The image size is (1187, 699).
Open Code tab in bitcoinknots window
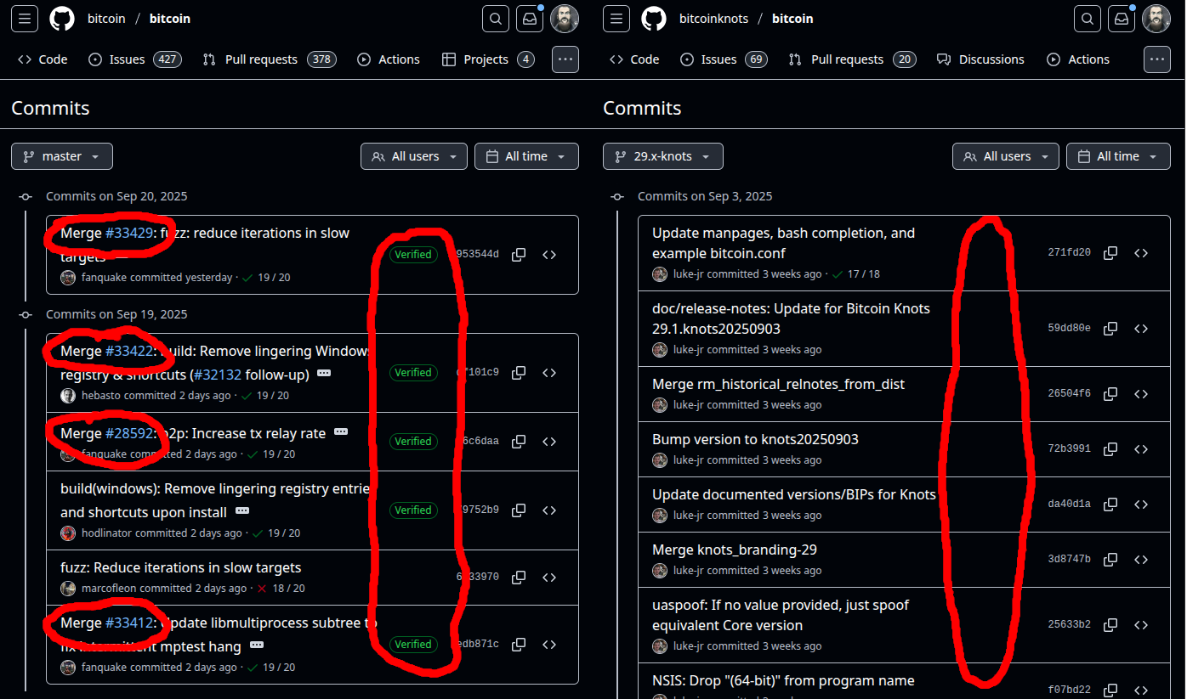[634, 59]
